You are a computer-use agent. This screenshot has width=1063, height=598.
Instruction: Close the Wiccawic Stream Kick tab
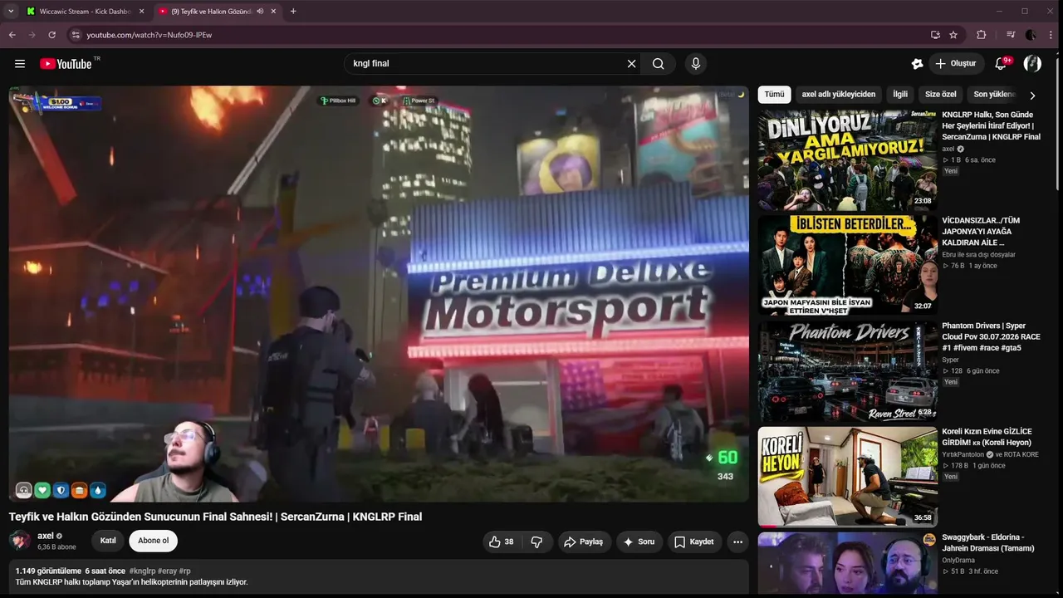pyautogui.click(x=141, y=12)
